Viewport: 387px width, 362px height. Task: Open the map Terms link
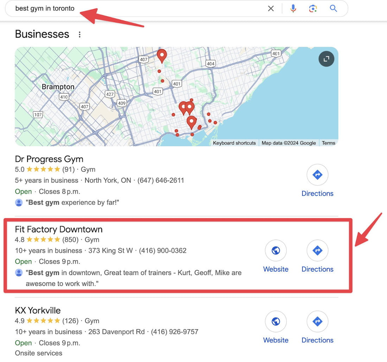329,143
